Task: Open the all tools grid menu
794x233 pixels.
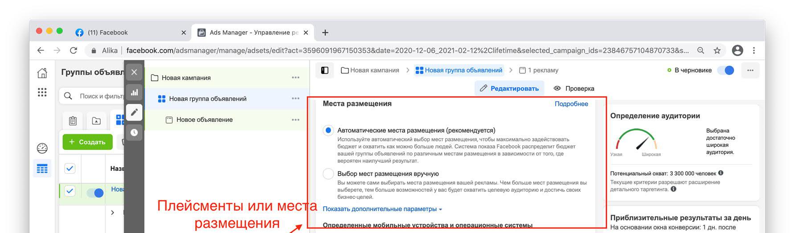Action: [x=42, y=92]
